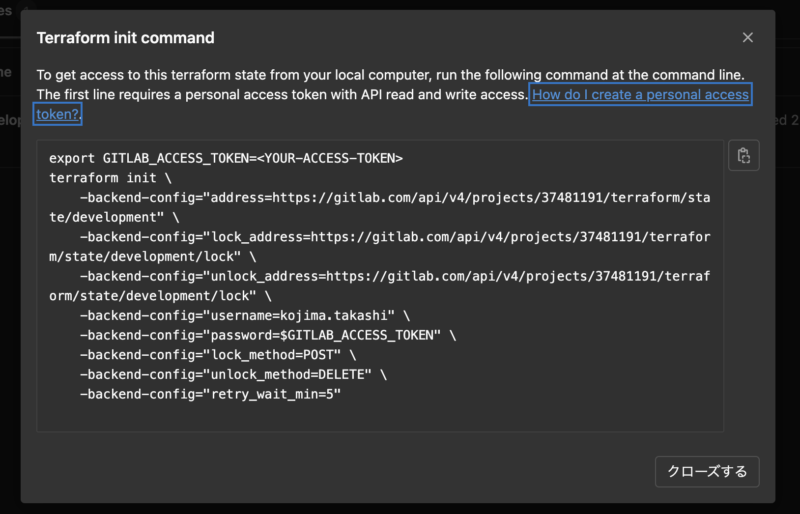Image resolution: width=800 pixels, height=514 pixels.
Task: Click the username=kojima.takashi line
Action: point(244,315)
